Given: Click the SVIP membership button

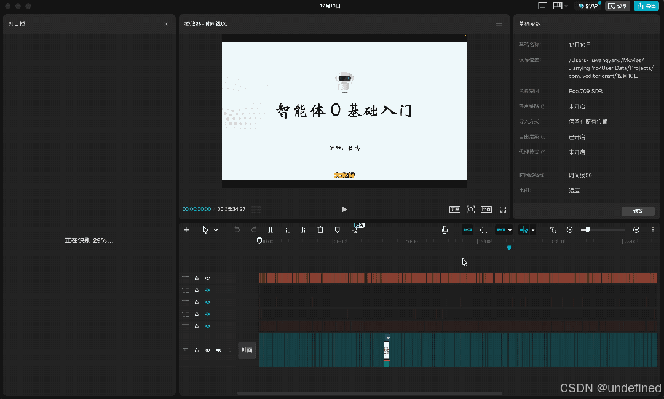Looking at the screenshot, I should [x=588, y=6].
